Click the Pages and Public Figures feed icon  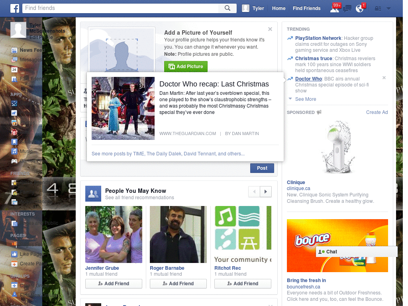coord(14,223)
